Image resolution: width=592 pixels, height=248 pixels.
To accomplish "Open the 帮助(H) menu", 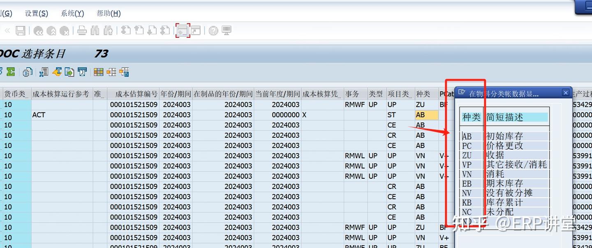I will (x=108, y=13).
